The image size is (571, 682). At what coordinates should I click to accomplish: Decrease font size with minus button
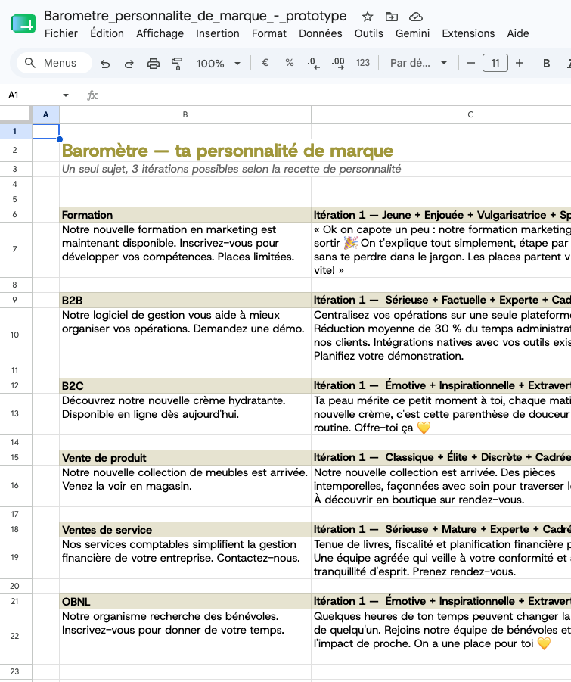tap(471, 63)
